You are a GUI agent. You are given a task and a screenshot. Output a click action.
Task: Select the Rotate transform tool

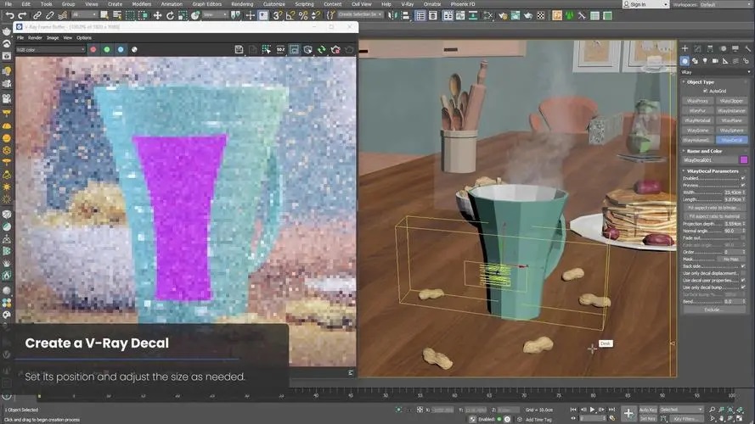coord(168,15)
